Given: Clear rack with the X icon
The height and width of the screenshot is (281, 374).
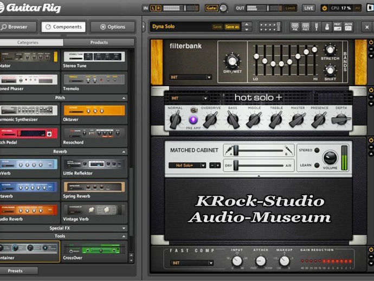Looking at the screenshot, I should [367, 27].
